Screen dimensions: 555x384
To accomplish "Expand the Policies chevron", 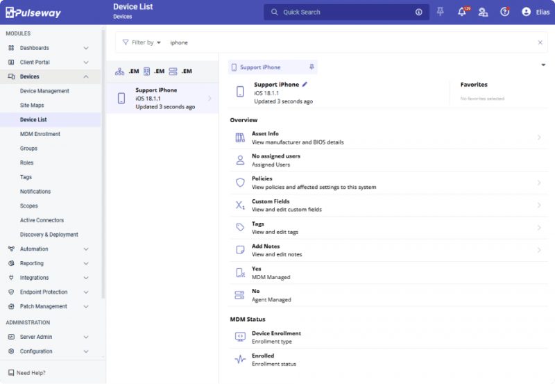I will (x=539, y=183).
